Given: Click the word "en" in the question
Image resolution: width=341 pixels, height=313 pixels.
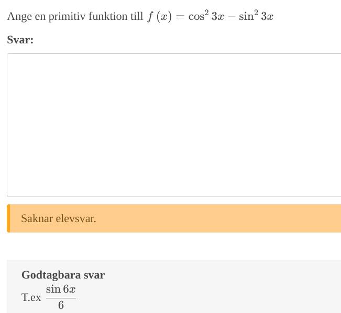Looking at the screenshot, I should pyautogui.click(x=40, y=16).
